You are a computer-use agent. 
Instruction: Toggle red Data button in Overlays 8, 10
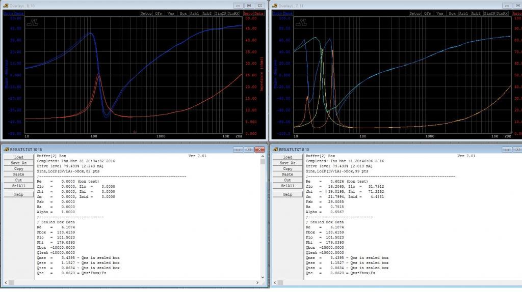(259, 13)
